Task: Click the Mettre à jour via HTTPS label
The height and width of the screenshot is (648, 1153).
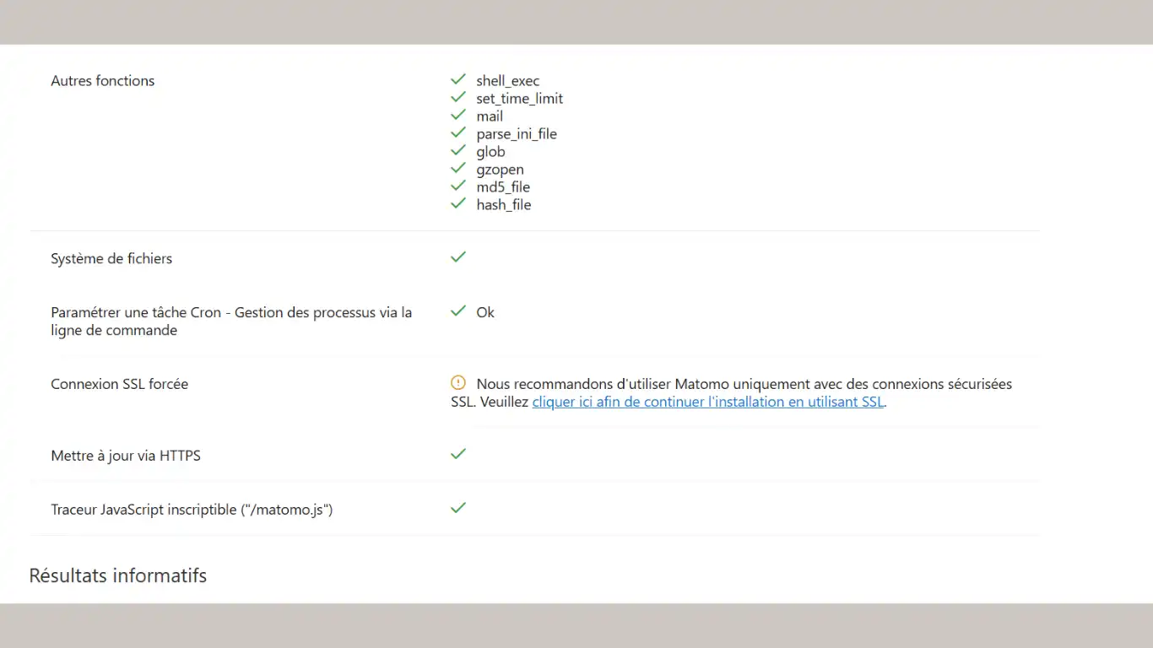Action: tap(126, 456)
